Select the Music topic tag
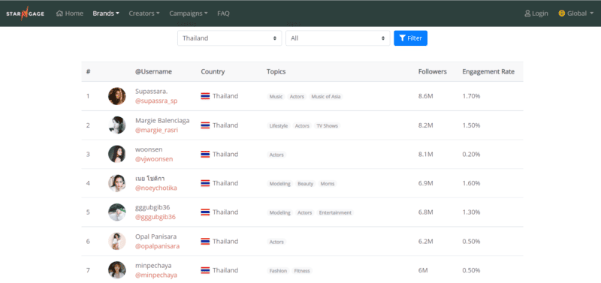Image resolution: width=601 pixels, height=283 pixels. click(x=276, y=97)
